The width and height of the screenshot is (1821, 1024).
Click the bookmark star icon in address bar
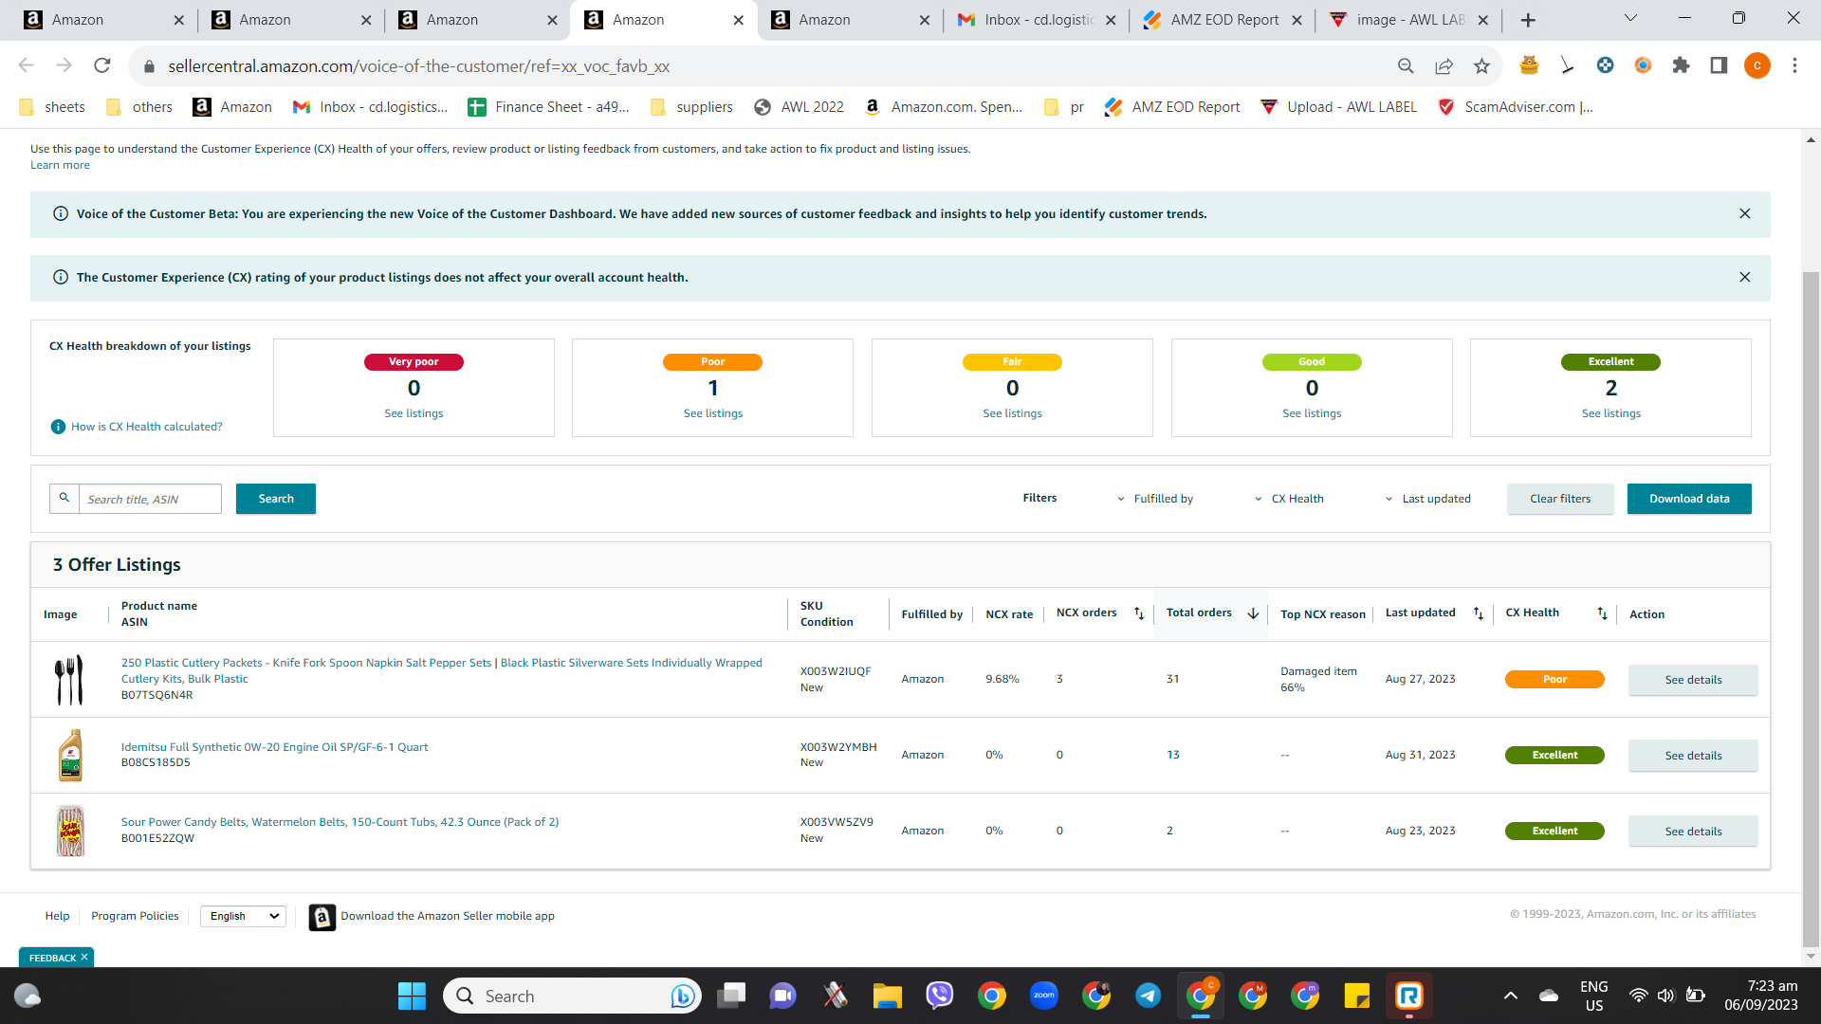click(x=1481, y=65)
